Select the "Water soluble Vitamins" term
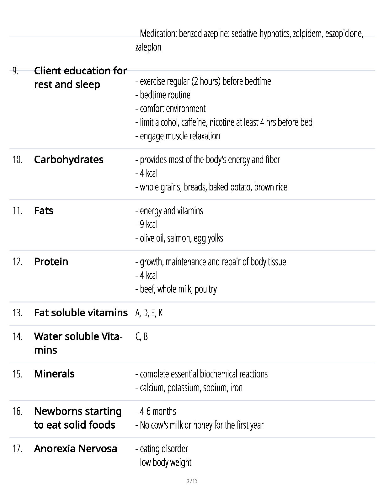The height and width of the screenshot is (497, 384). [x=78, y=343]
